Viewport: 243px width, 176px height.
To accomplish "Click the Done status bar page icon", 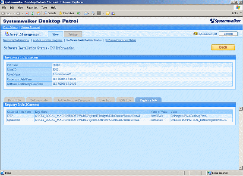I will (2, 173).
